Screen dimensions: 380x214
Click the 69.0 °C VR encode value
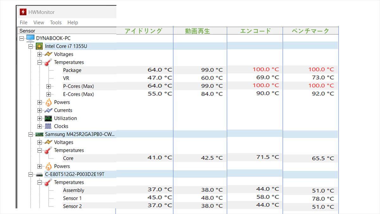pos(268,77)
